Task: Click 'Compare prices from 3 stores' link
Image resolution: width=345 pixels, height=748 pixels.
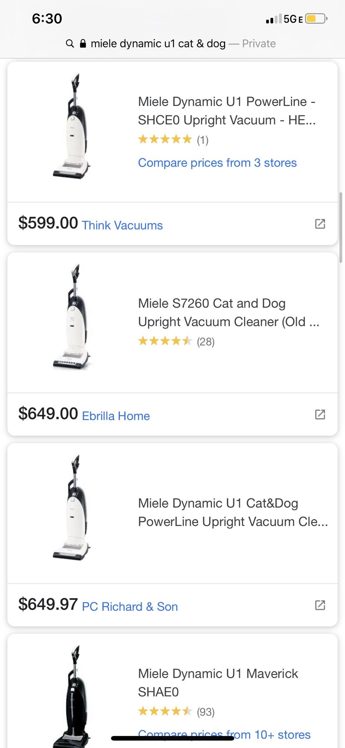Action: [x=217, y=162]
